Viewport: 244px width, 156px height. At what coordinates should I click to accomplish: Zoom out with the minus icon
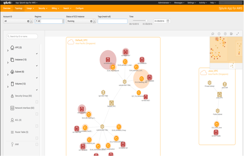tap(219, 34)
